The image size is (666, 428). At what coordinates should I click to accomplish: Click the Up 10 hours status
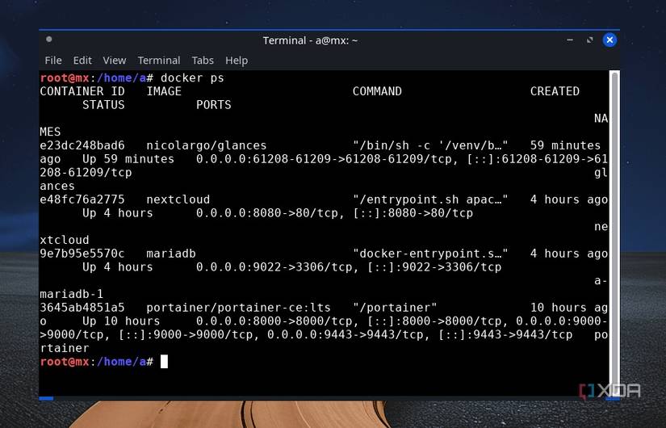(121, 321)
